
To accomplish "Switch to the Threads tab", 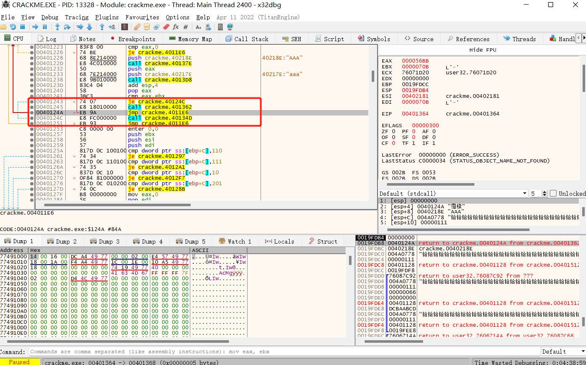I will click(x=519, y=39).
